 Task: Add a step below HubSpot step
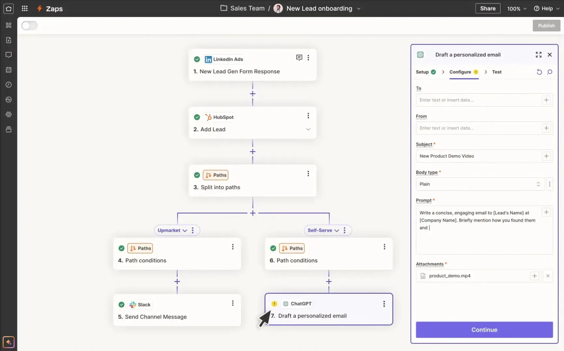(252, 152)
